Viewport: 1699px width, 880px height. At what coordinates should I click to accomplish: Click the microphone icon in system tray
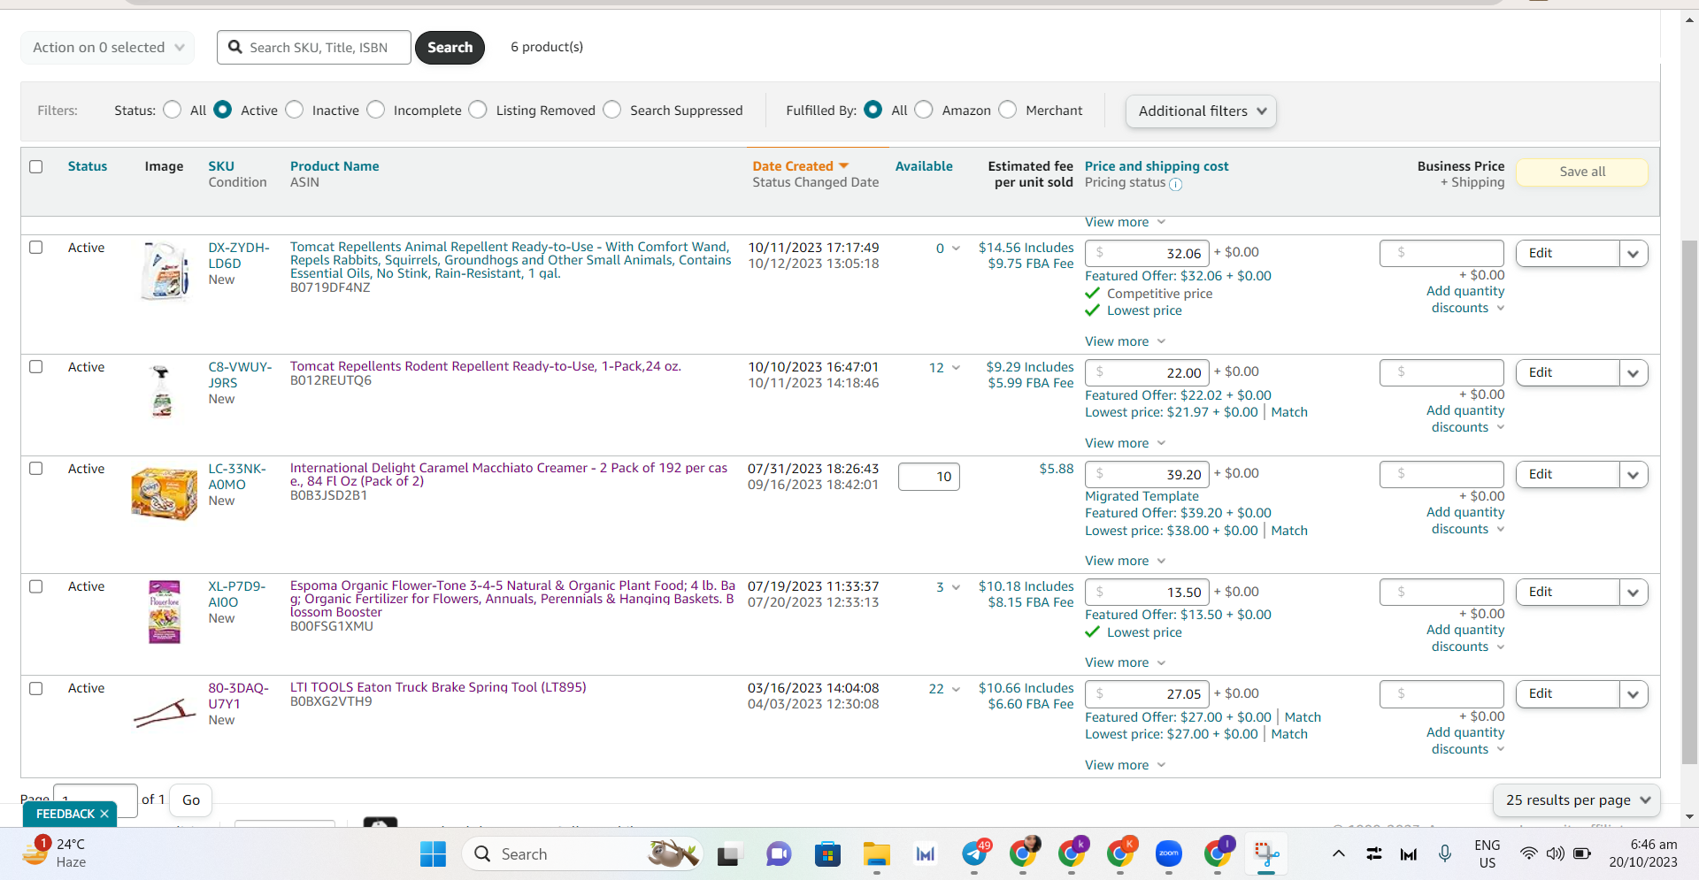[x=1444, y=853]
